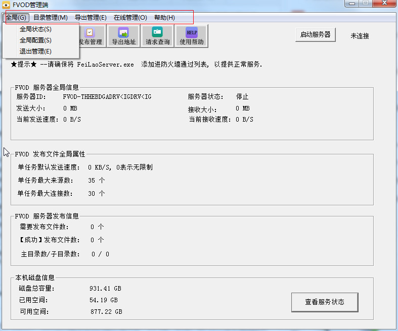The width and height of the screenshot is (398, 331).
Task: Click the 未连接 status text
Action: pyautogui.click(x=360, y=36)
